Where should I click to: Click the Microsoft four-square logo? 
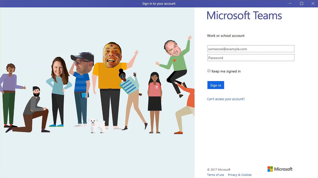point(270,169)
